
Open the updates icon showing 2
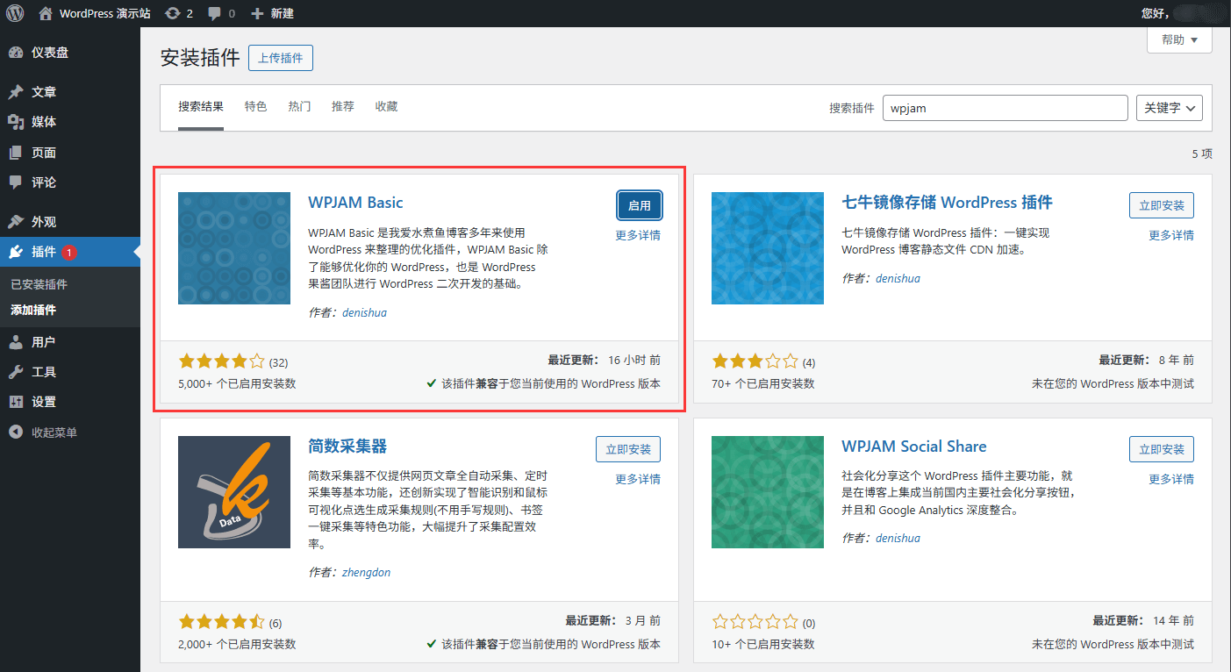click(x=173, y=13)
